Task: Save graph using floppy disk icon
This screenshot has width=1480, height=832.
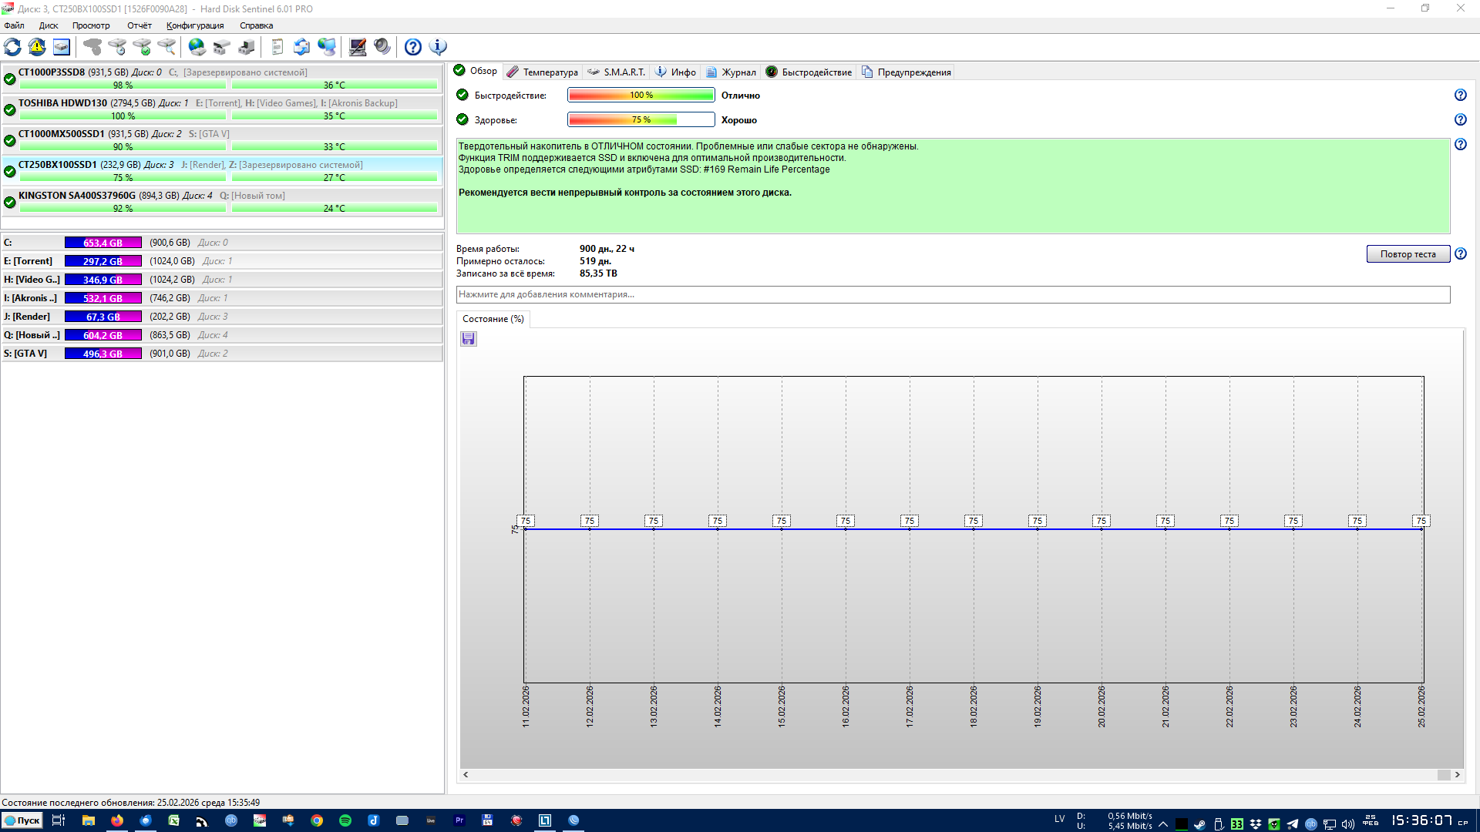Action: [469, 339]
